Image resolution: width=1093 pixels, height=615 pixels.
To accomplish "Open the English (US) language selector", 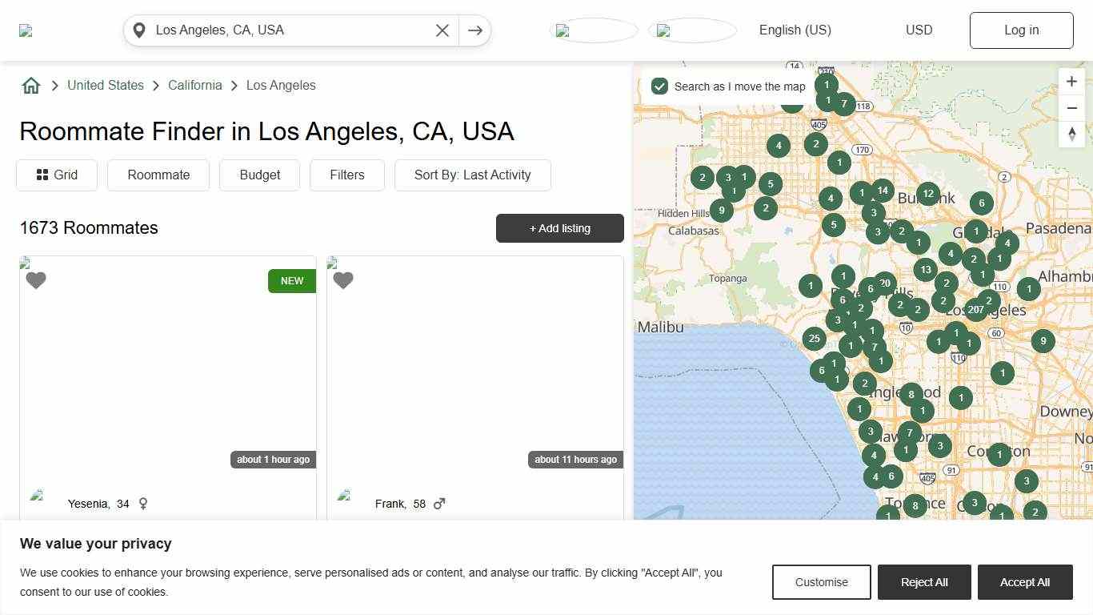I will click(795, 30).
